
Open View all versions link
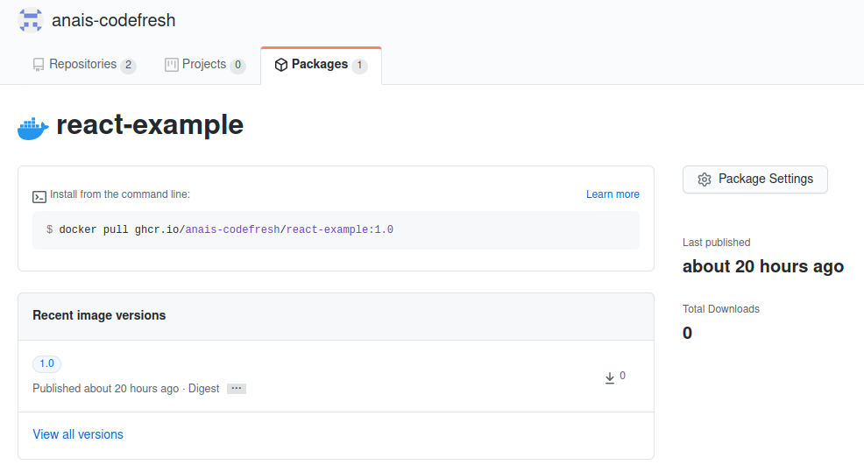click(x=78, y=434)
